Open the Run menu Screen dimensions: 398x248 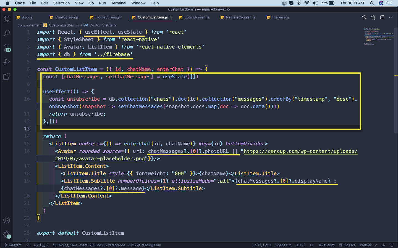102,3
